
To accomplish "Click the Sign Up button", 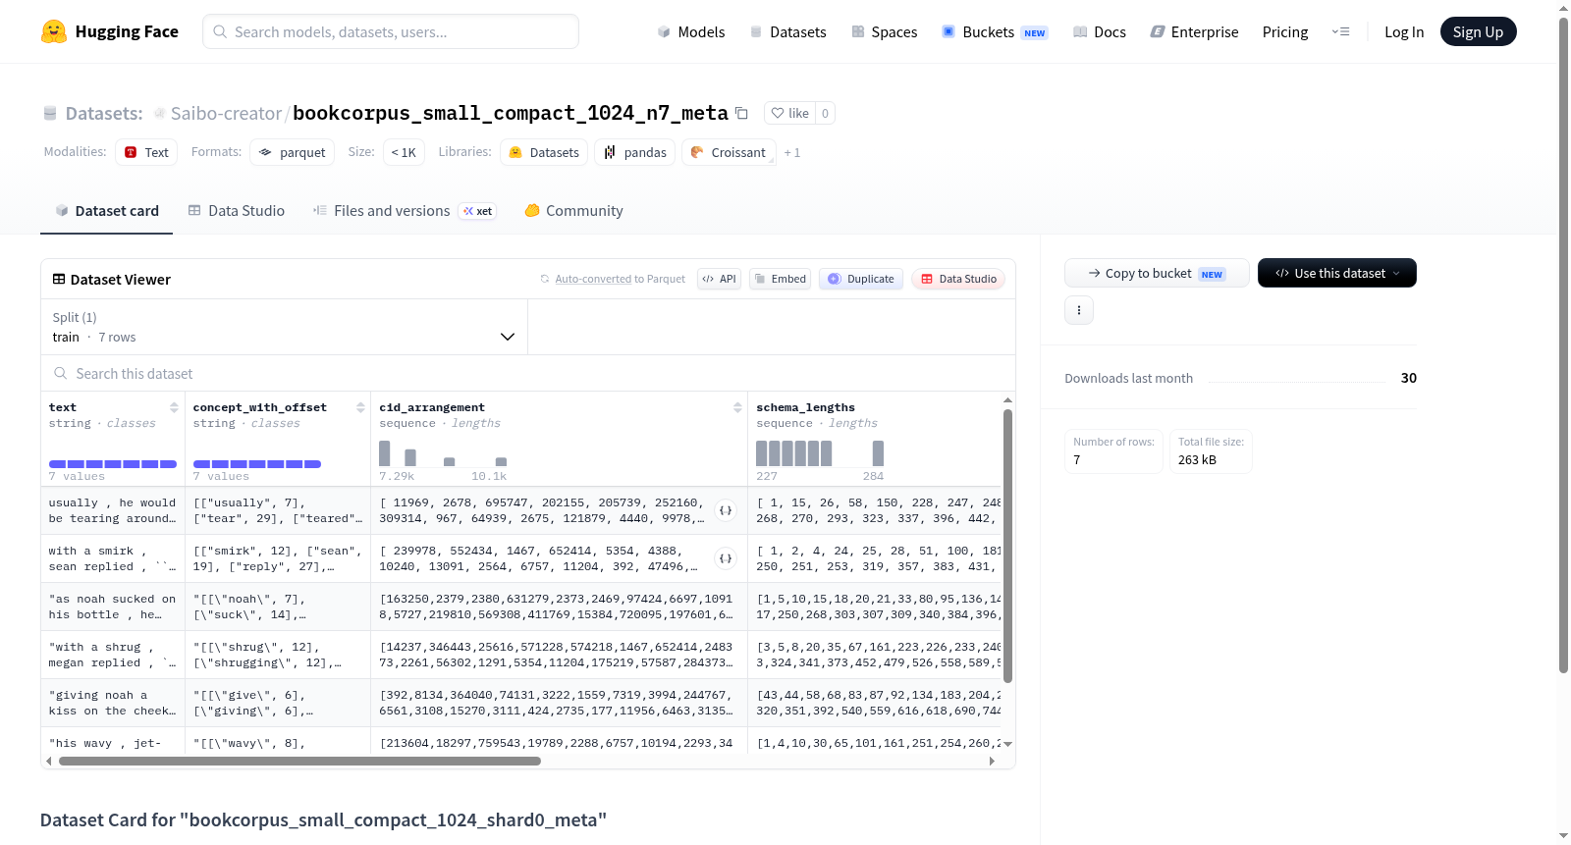I will (x=1478, y=31).
